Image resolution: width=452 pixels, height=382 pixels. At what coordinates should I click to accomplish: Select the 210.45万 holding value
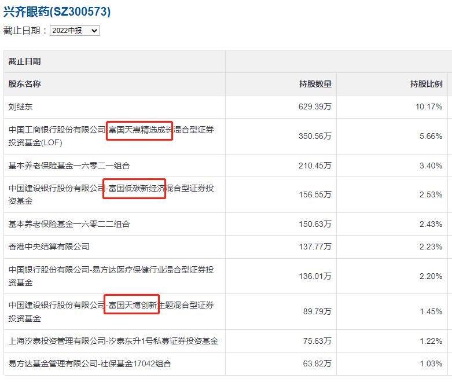pyautogui.click(x=315, y=166)
